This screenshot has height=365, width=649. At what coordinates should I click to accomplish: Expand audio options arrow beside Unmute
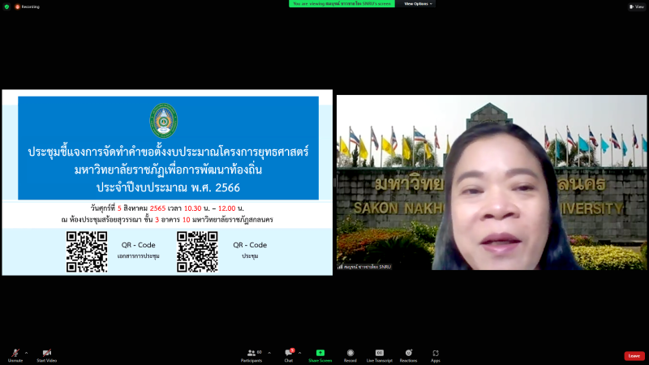pyautogui.click(x=26, y=352)
